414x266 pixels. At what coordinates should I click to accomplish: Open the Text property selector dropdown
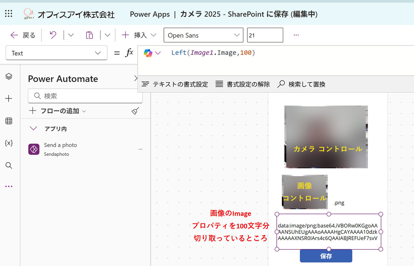pyautogui.click(x=57, y=53)
